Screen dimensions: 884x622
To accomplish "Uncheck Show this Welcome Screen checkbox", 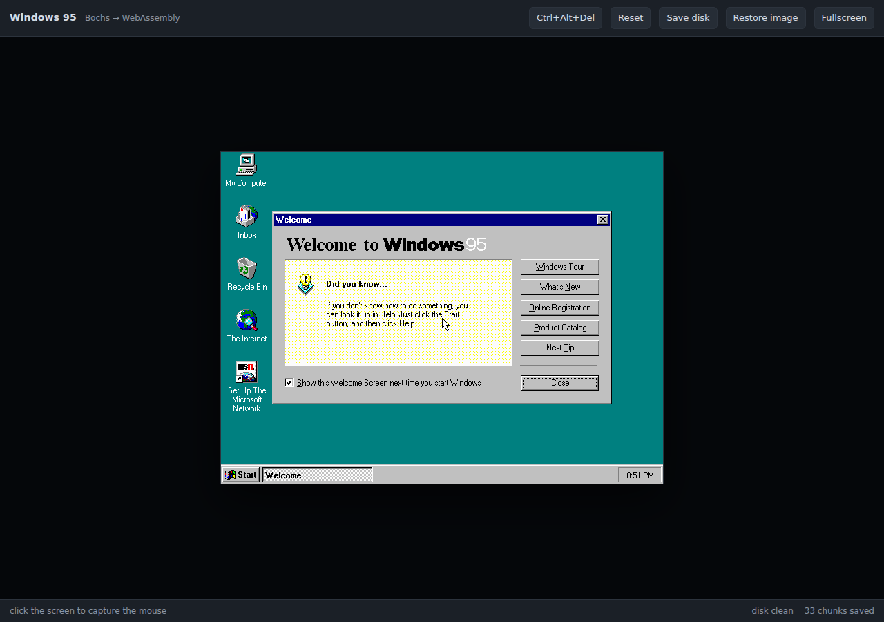I will pos(289,382).
